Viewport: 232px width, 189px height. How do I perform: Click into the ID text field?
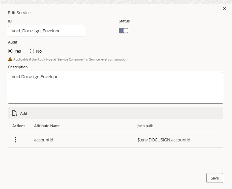pos(46,31)
